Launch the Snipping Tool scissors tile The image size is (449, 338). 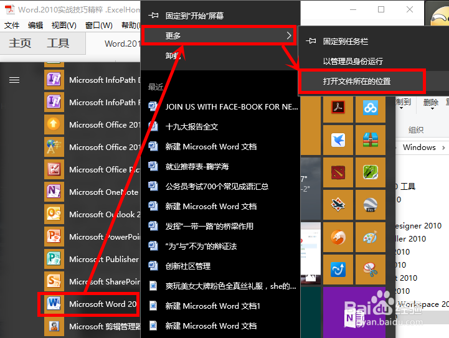point(371,270)
